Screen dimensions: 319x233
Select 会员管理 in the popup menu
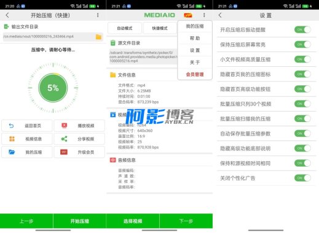click(195, 74)
